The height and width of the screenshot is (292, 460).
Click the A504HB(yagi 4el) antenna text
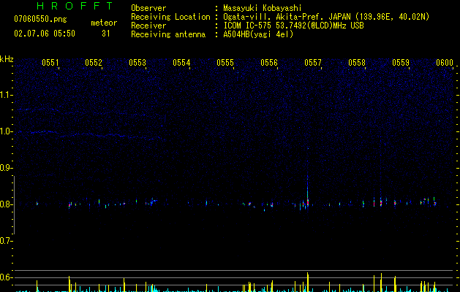(x=258, y=34)
